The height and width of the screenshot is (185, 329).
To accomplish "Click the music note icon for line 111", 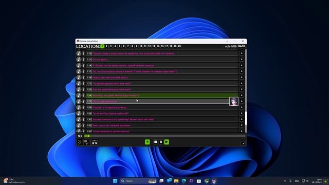I will [79, 60].
